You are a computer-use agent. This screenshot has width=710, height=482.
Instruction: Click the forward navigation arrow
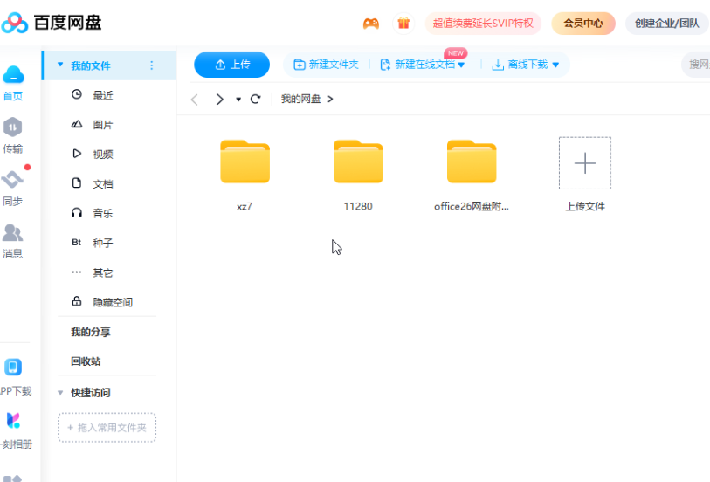click(219, 100)
